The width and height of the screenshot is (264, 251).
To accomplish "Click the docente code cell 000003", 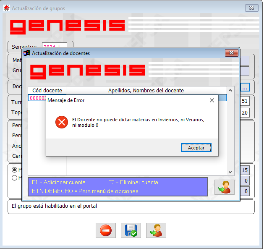I will (37, 98).
